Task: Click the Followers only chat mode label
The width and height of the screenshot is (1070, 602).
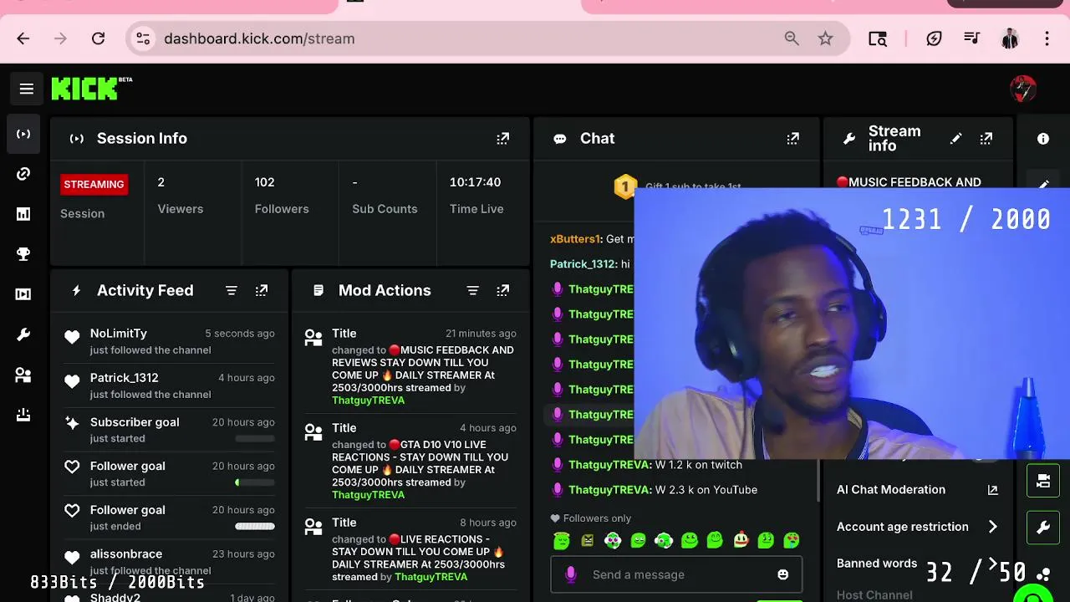Action: pos(597,518)
